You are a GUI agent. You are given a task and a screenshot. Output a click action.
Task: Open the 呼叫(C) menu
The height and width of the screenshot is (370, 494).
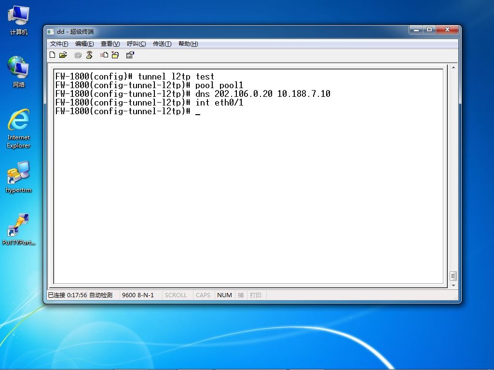(137, 44)
